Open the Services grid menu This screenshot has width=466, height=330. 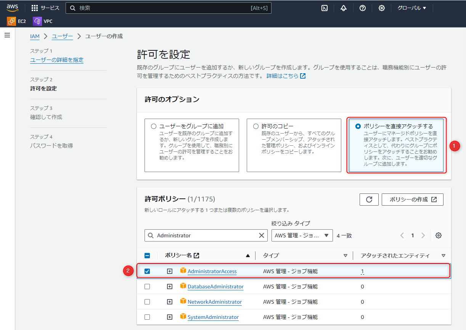tap(35, 8)
